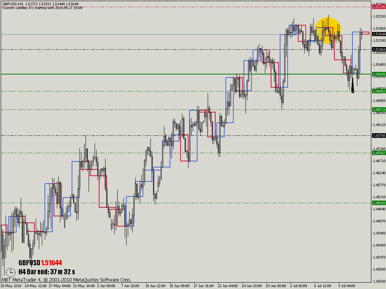
Task: Click the MBT MetaTrader 4 copyright text
Action: coord(66,280)
